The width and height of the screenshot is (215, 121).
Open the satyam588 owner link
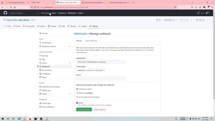pyautogui.click(x=11, y=20)
